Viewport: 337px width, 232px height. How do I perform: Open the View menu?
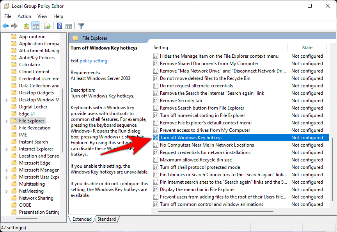pos(42,16)
